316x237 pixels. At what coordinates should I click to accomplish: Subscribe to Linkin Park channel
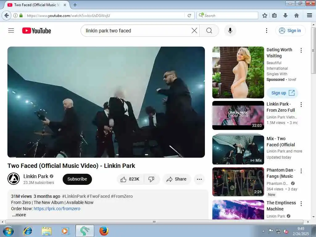77,179
